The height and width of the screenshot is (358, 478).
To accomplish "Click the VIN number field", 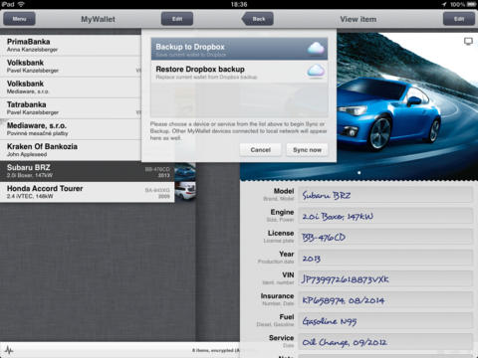I will (x=385, y=278).
